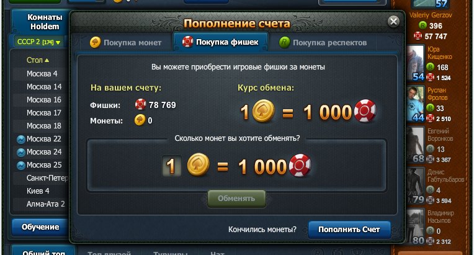The width and height of the screenshot is (474, 255).
Task: Click the green respect icon by 396
Action: [x=423, y=25]
